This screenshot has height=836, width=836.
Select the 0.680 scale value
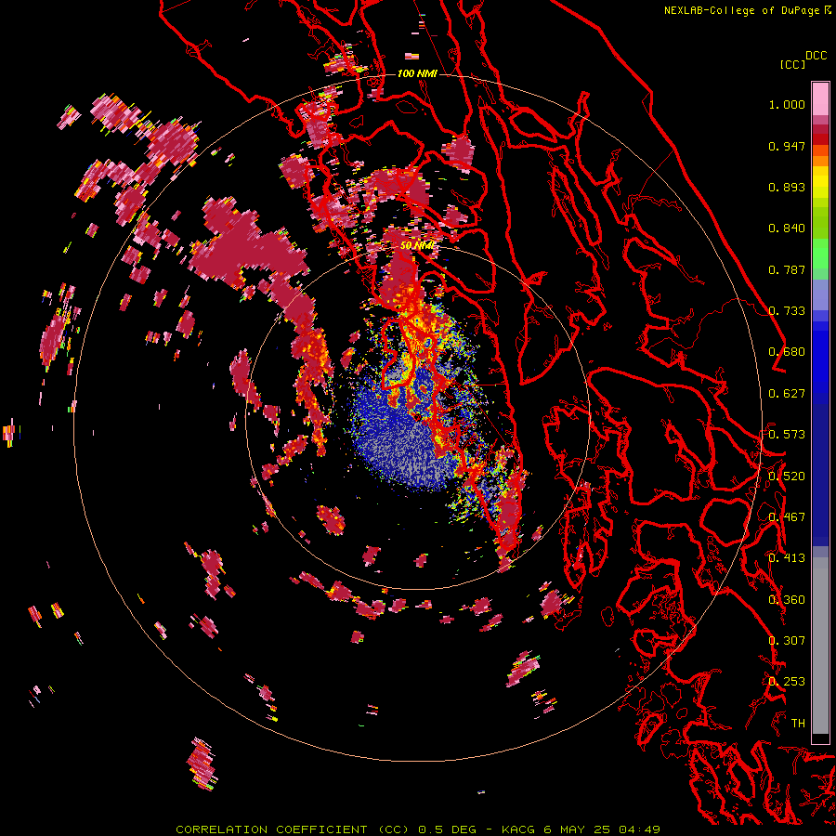pos(787,352)
